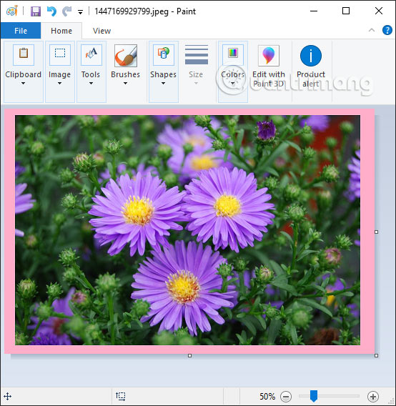Viewport: 396px width, 406px height.
Task: Switch to the Home tab
Action: 61,31
